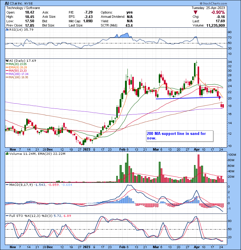
Task: Click the 90 level on the RSI axis
Action: point(230,32)
